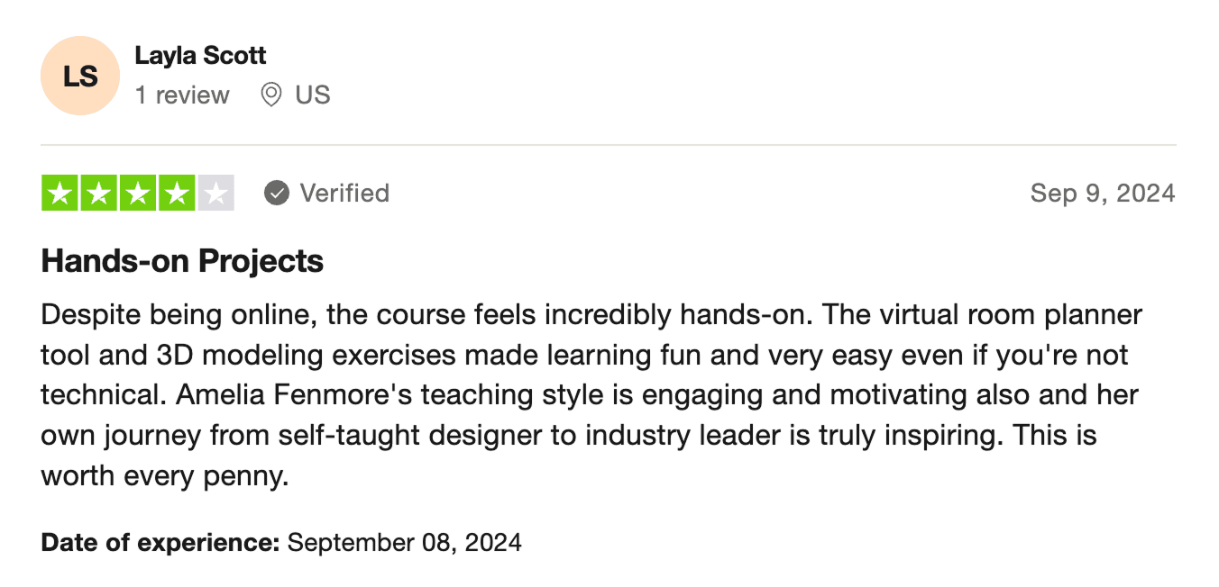Click the first green rating star
Screen dimensions: 1219x587
pyautogui.click(x=60, y=193)
